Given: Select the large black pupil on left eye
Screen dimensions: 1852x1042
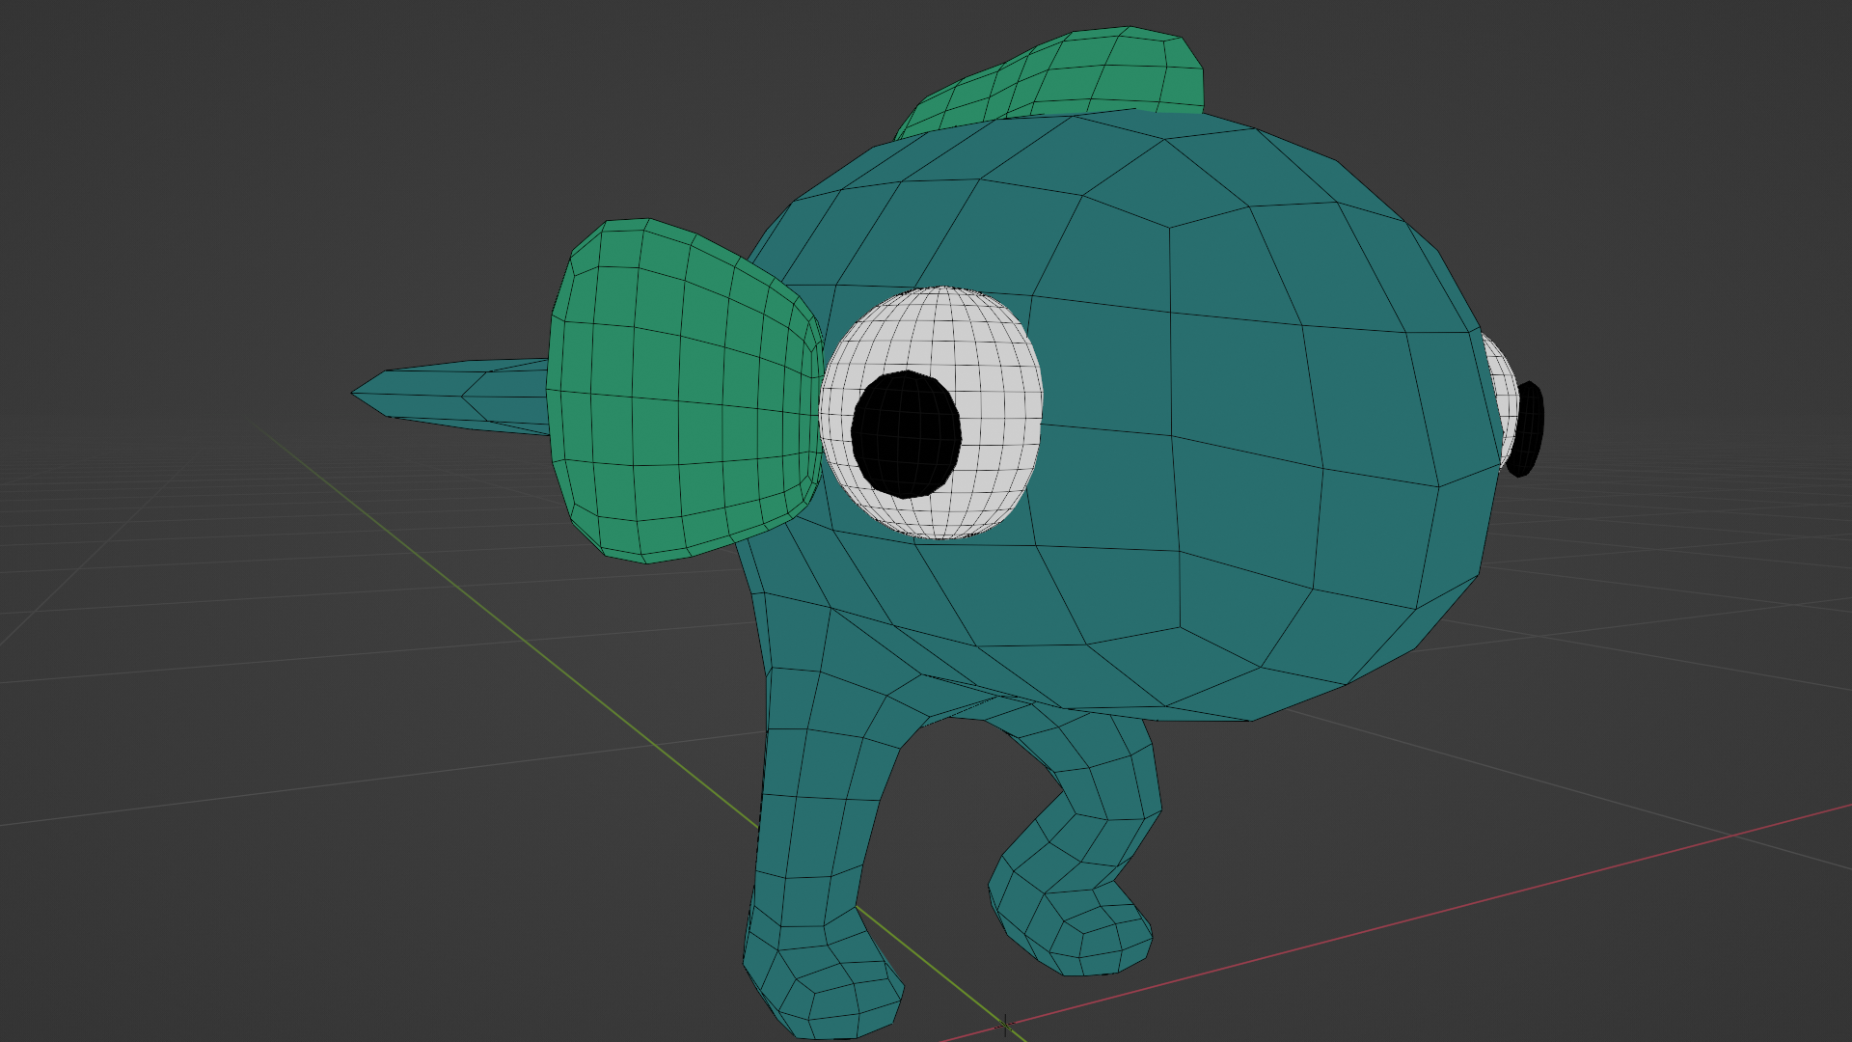Looking at the screenshot, I should (x=906, y=434).
